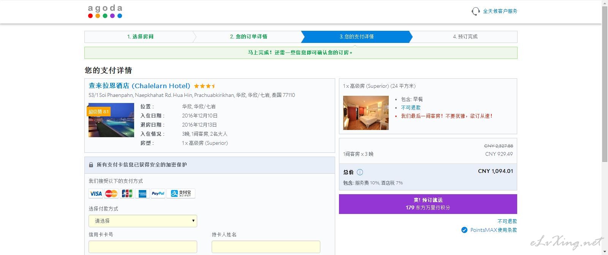
Task: Click the 不可退款 link in room details
Action: pyautogui.click(x=411, y=108)
